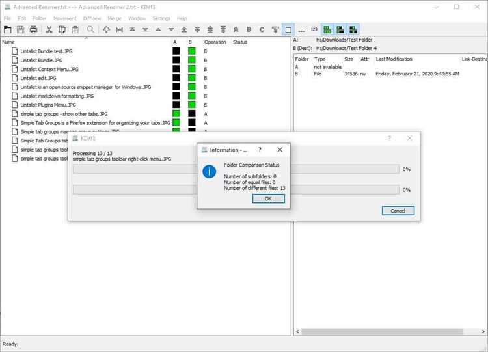Click the Next conflict icon
The height and width of the screenshot is (352, 488).
197,29
